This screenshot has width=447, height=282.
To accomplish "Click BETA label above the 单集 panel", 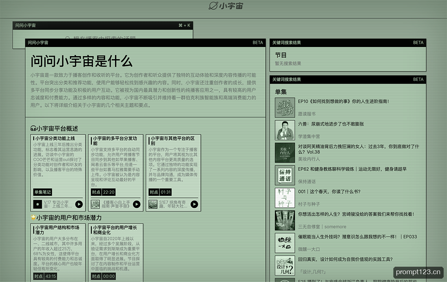I will click(x=418, y=79).
